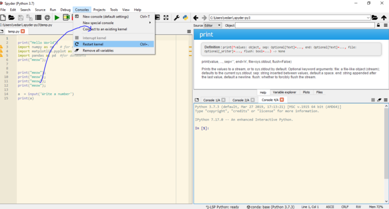Switch to the Files tab
The height and width of the screenshot is (209, 389).
pos(319,92)
